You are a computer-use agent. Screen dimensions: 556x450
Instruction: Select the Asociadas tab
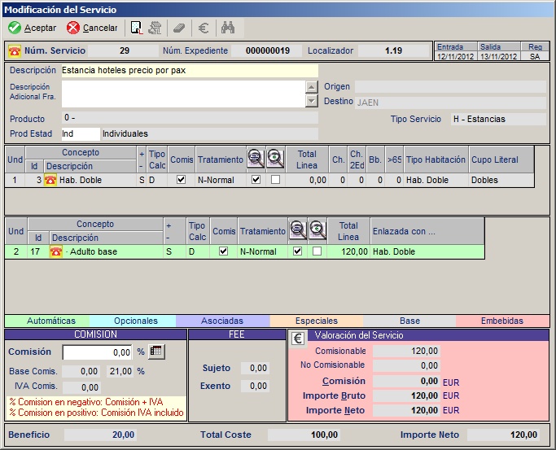pyautogui.click(x=223, y=321)
